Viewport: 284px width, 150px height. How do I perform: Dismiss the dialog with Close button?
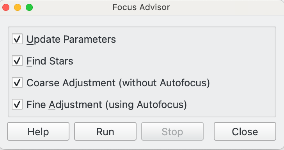pos(245,131)
